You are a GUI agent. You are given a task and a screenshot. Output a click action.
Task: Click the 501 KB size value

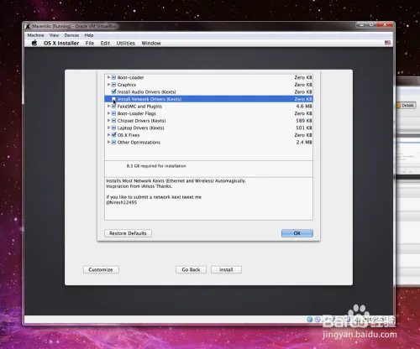pyautogui.click(x=304, y=128)
